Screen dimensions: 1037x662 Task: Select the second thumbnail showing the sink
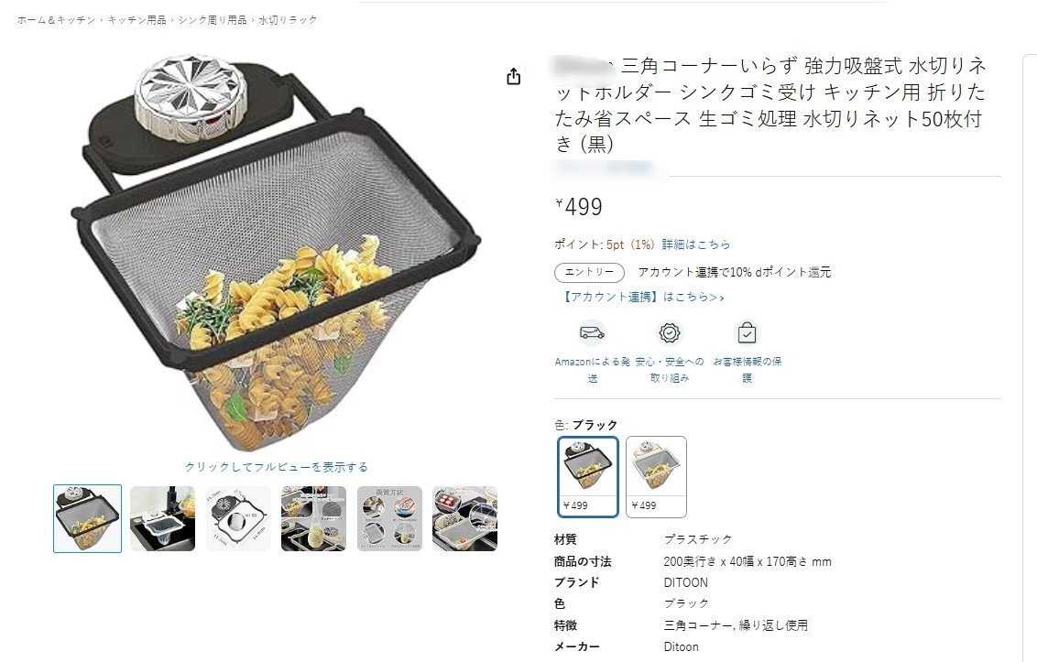[x=163, y=518]
